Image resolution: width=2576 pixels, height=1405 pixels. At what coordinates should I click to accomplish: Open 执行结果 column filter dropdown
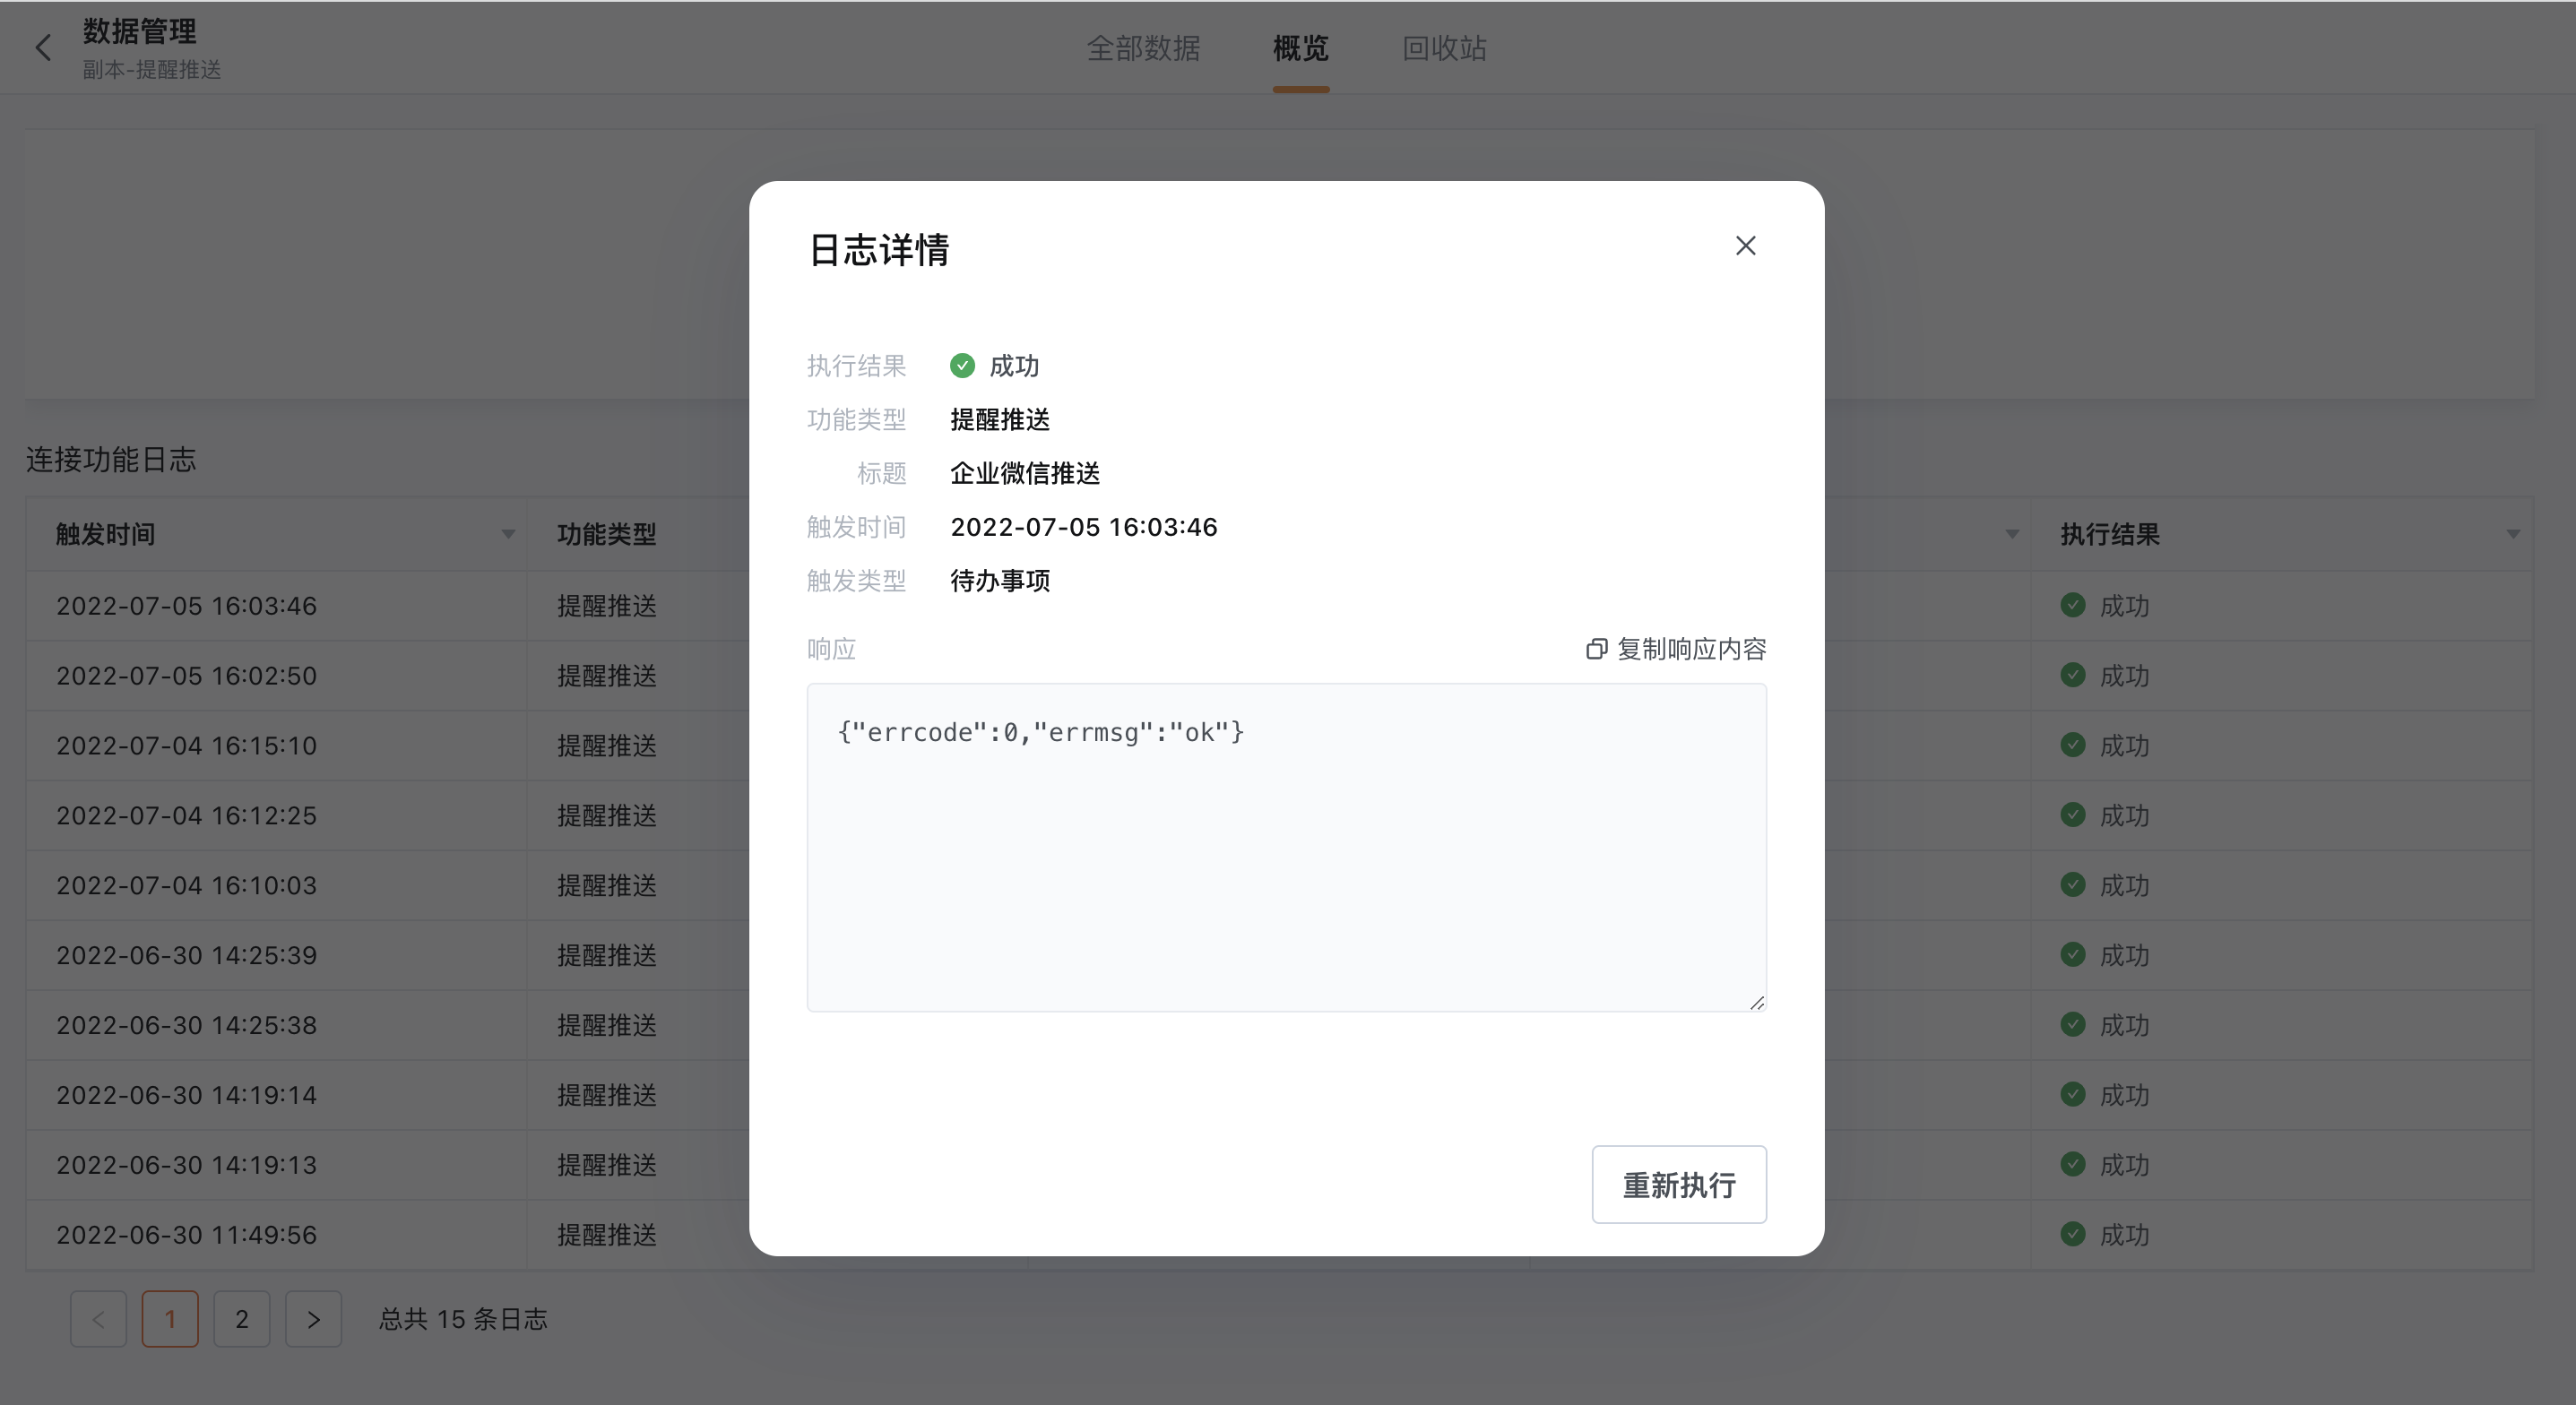2512,534
